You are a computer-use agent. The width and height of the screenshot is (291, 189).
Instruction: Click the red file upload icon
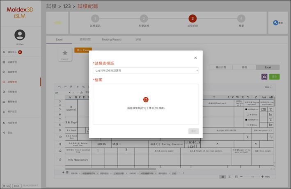pyautogui.click(x=146, y=100)
